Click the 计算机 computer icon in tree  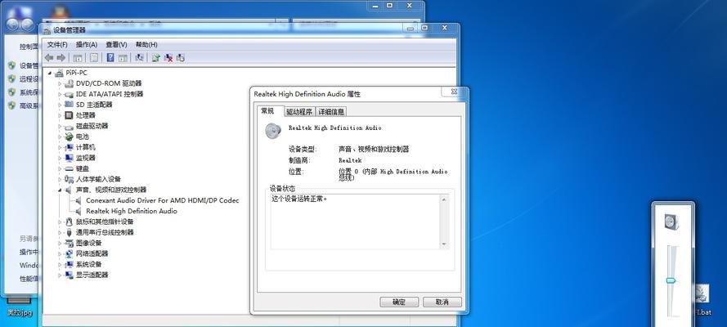(x=69, y=147)
